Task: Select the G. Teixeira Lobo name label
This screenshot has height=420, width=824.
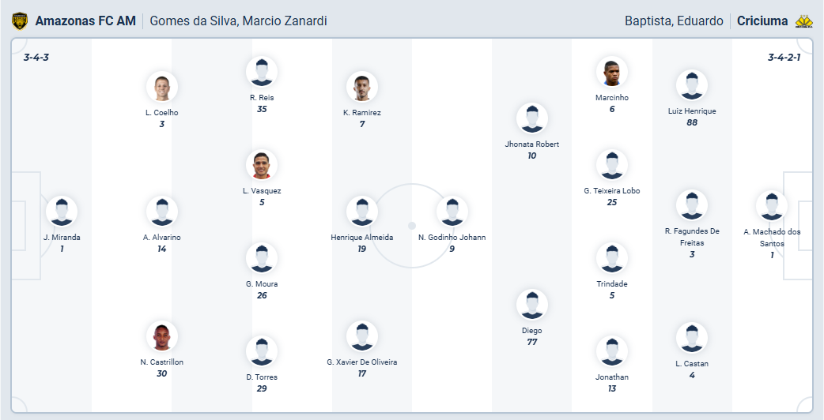Action: click(x=611, y=190)
